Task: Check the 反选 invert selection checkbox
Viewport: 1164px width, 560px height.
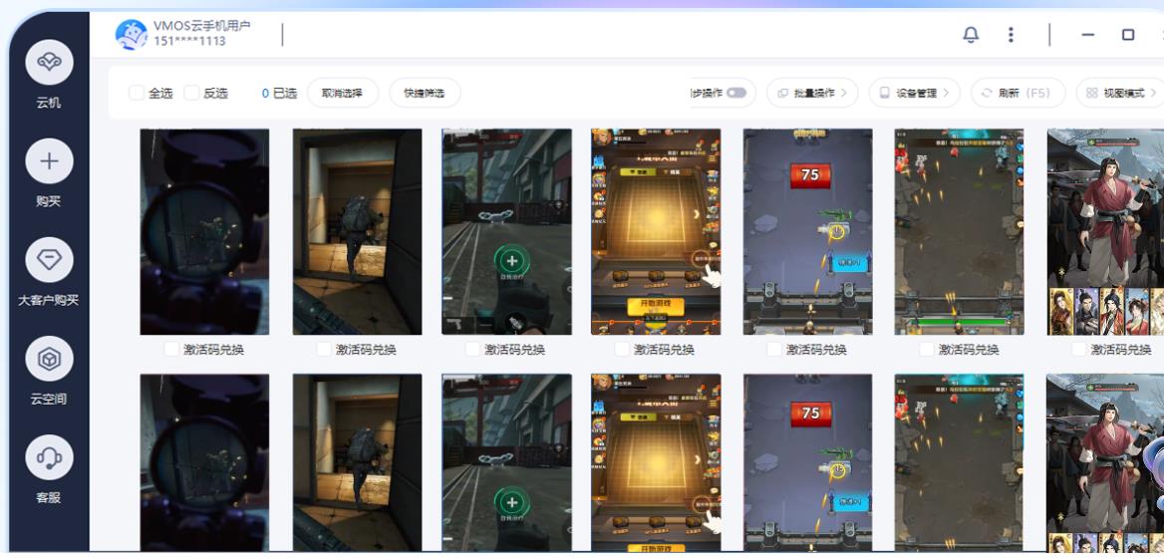Action: (x=191, y=94)
